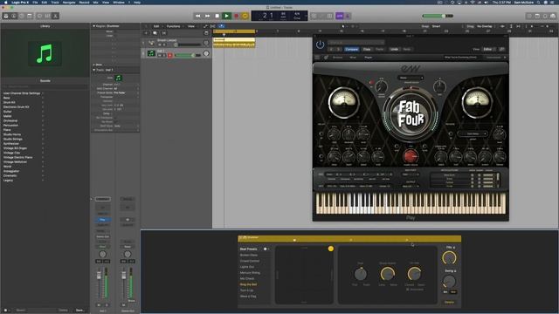
Task: Switch to the Mixer tab in Play
Action: [353, 58]
